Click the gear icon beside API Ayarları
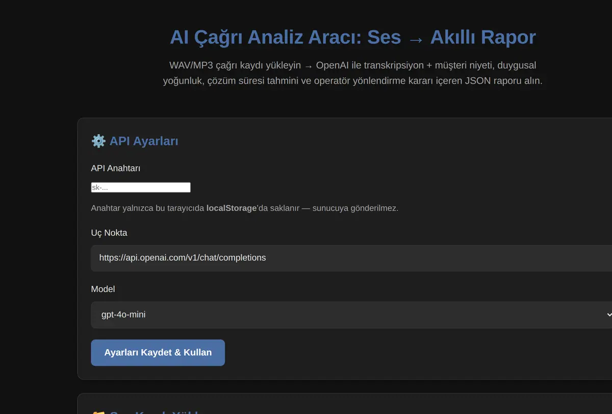 pos(98,141)
